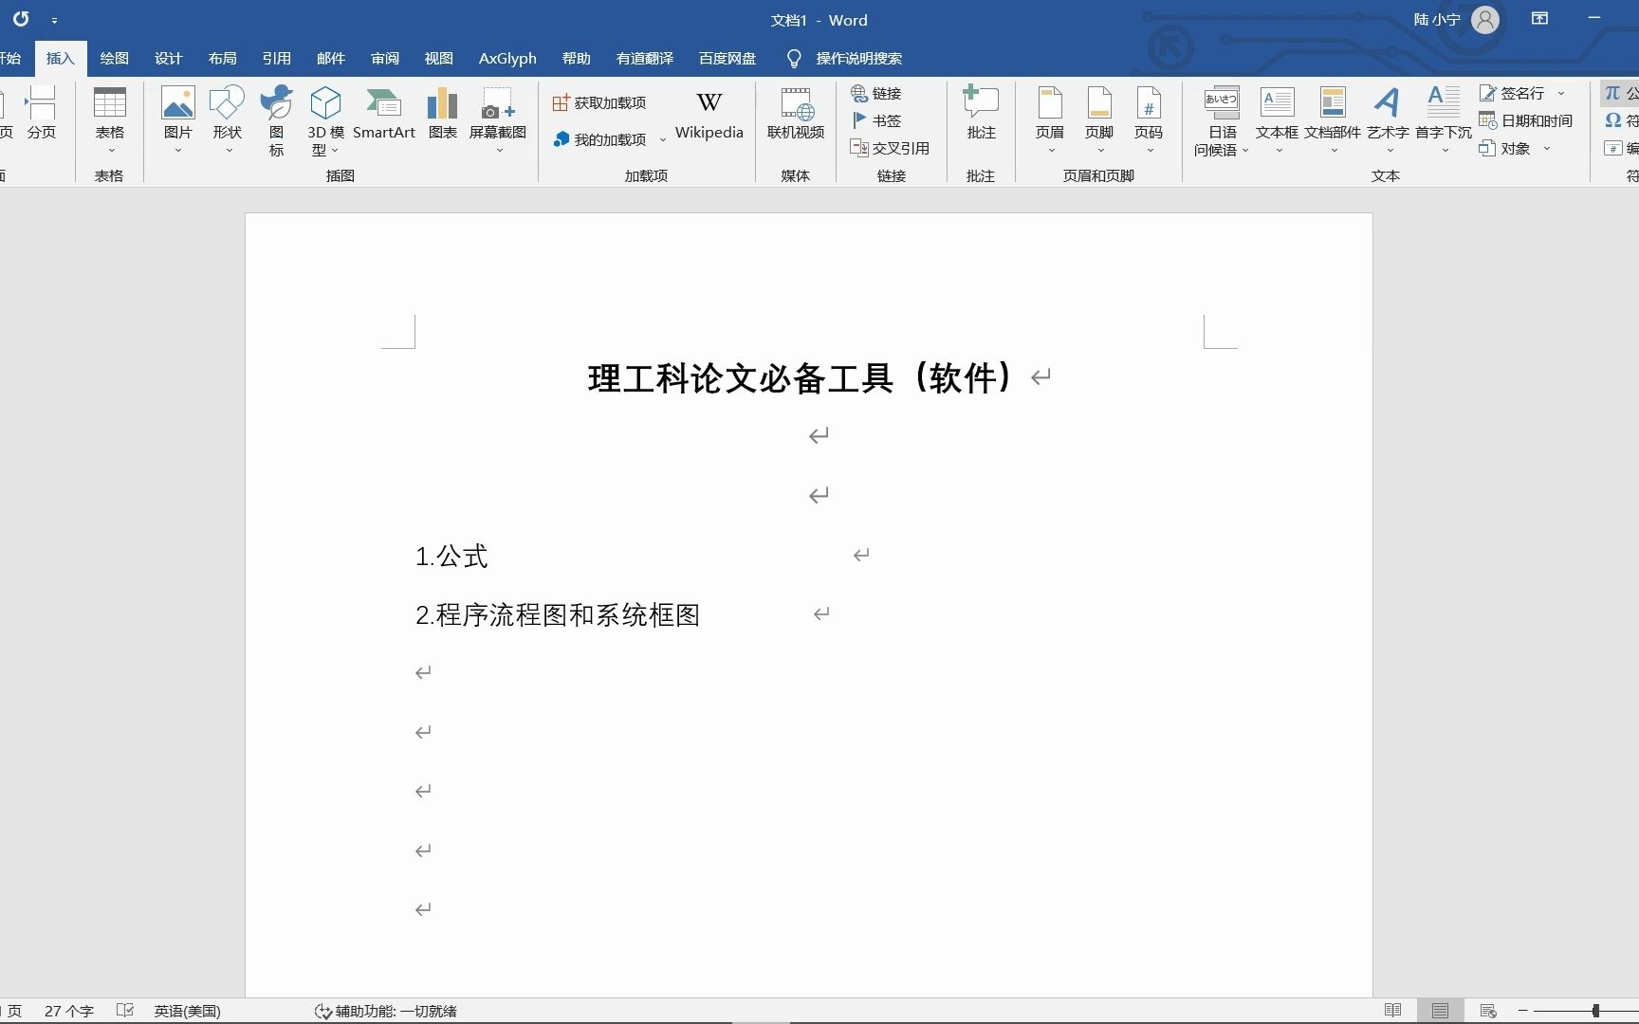Expand the 签名行 dropdown arrow
This screenshot has width=1639, height=1024.
(1561, 93)
